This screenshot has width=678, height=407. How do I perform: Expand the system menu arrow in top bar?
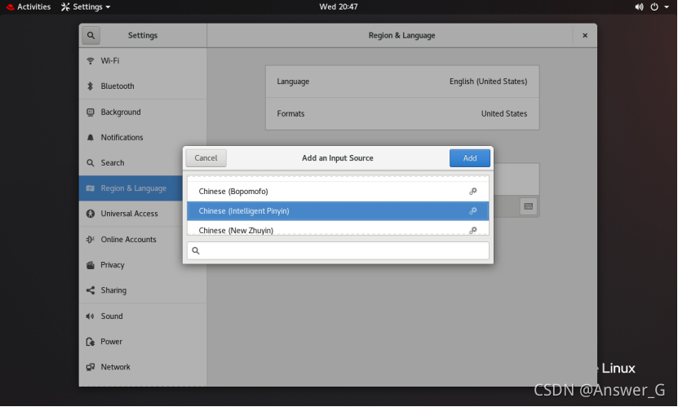click(x=667, y=7)
